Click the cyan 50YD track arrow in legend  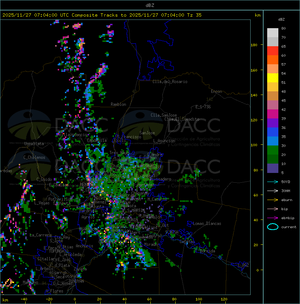(273, 182)
